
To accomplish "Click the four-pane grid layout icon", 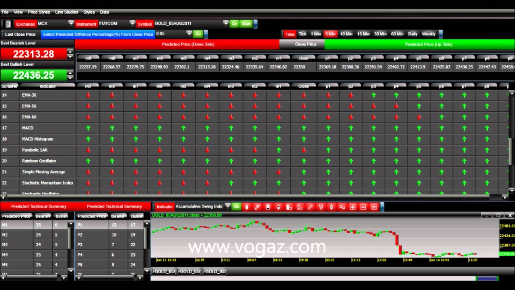I will point(353,207).
